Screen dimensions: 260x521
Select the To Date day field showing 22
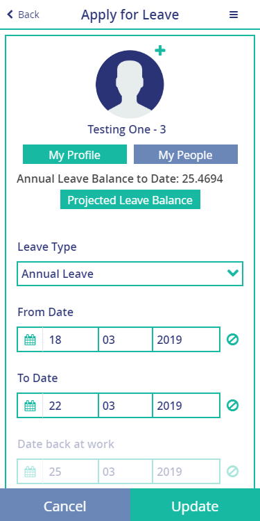pyautogui.click(x=70, y=406)
